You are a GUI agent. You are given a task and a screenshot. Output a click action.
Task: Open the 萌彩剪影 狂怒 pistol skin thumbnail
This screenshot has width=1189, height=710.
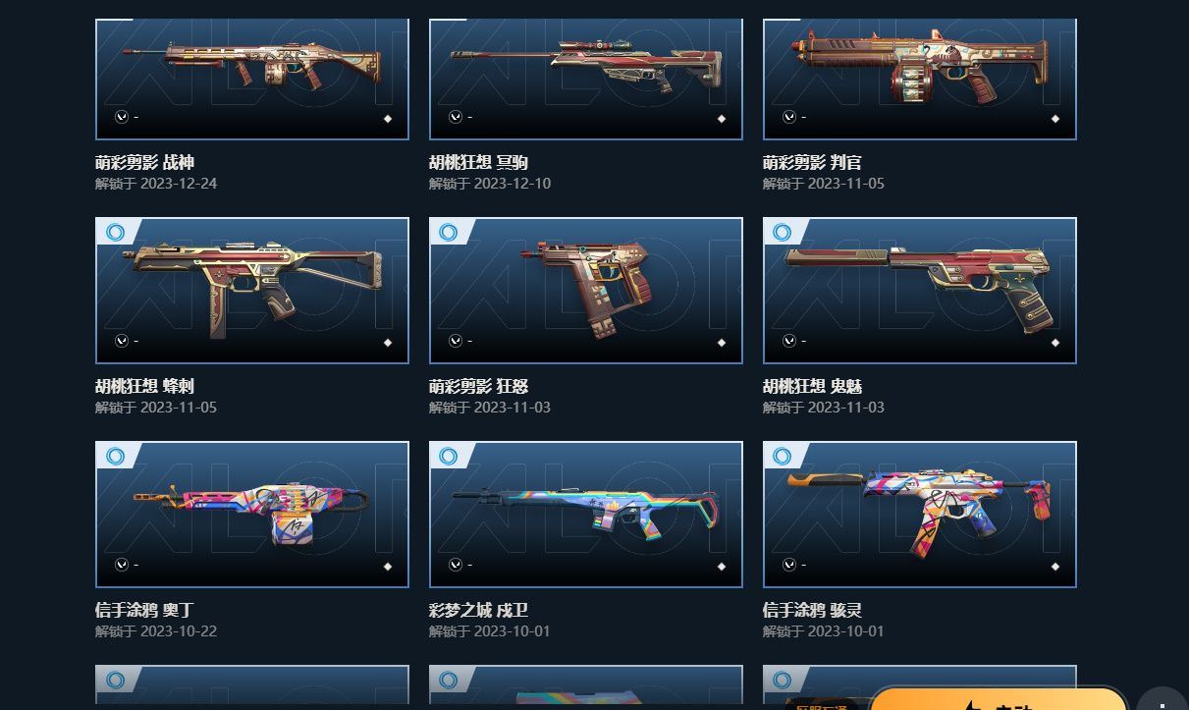tap(586, 291)
